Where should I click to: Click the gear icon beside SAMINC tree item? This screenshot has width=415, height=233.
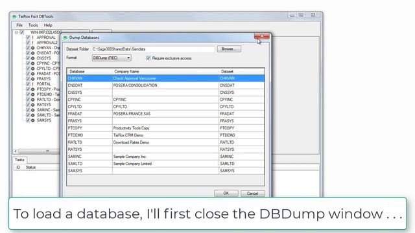pyautogui.click(x=33, y=110)
